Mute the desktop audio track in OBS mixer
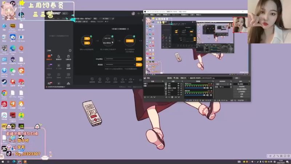The image size is (291, 164). pos(207,95)
